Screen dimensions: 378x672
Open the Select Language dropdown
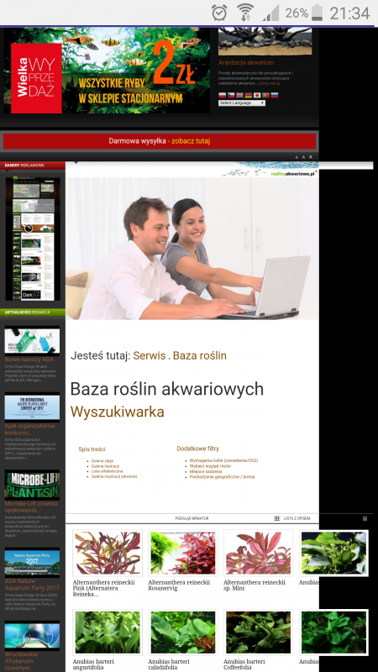pyautogui.click(x=242, y=102)
